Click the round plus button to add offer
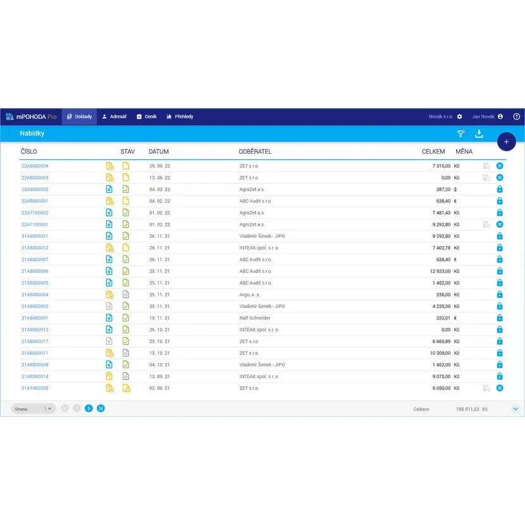The height and width of the screenshot is (525, 525). (506, 142)
